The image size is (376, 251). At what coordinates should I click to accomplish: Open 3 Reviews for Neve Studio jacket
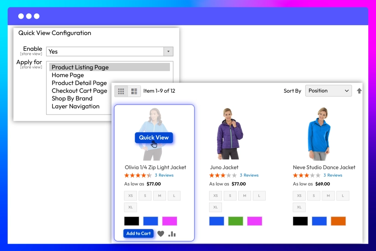pyautogui.click(x=333, y=175)
